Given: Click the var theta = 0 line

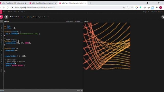Looking at the screenshot, I should click(10, 28).
